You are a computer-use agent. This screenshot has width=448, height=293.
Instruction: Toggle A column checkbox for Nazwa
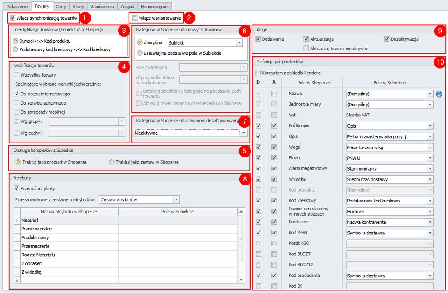tap(274, 94)
